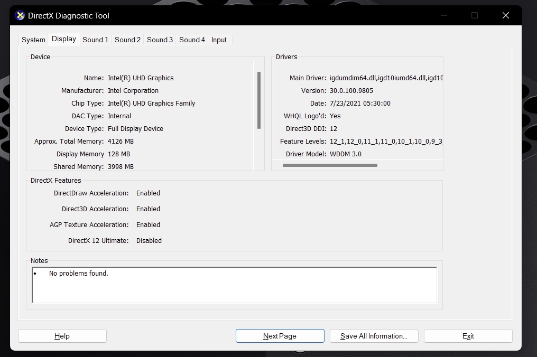The image size is (537, 357).
Task: Open the Input tab
Action: pyautogui.click(x=219, y=40)
